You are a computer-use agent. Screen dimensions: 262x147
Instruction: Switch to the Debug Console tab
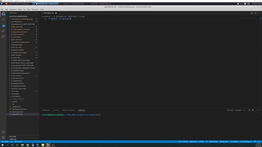tap(68, 110)
